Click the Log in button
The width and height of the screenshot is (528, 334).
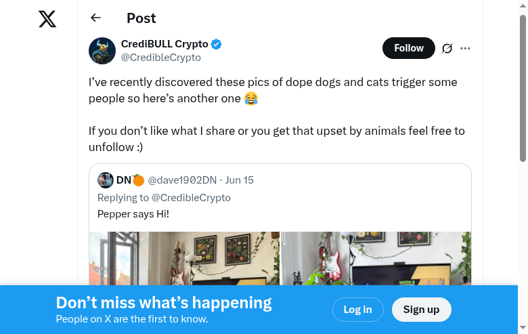[x=357, y=310]
